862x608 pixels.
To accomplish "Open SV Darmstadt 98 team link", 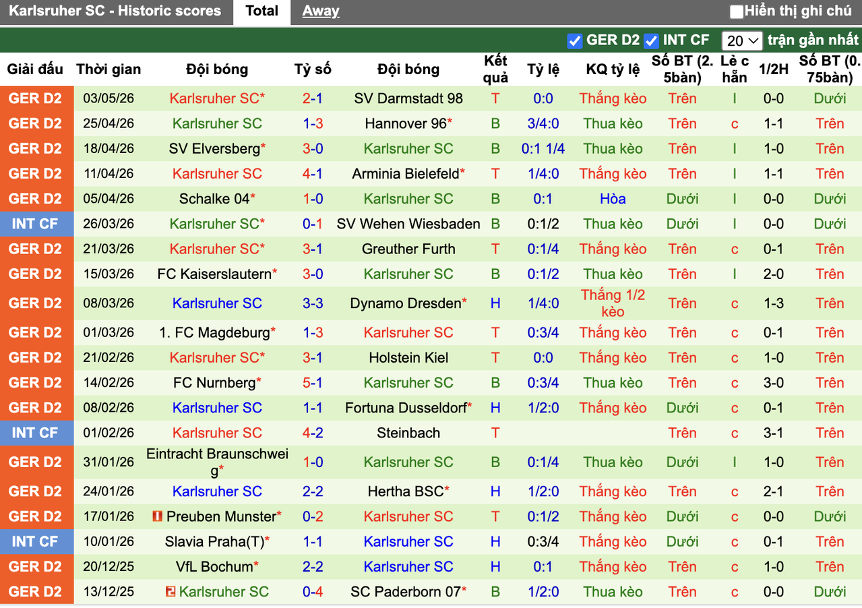I will click(408, 98).
